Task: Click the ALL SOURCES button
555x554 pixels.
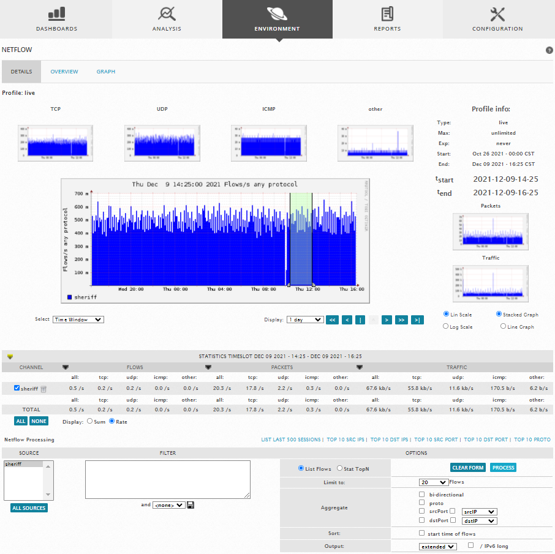Action: click(x=29, y=508)
